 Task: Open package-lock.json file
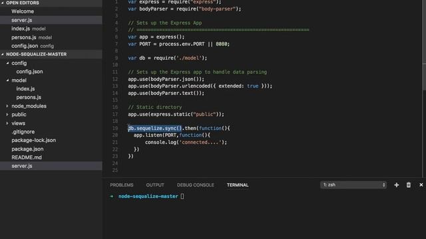34,140
